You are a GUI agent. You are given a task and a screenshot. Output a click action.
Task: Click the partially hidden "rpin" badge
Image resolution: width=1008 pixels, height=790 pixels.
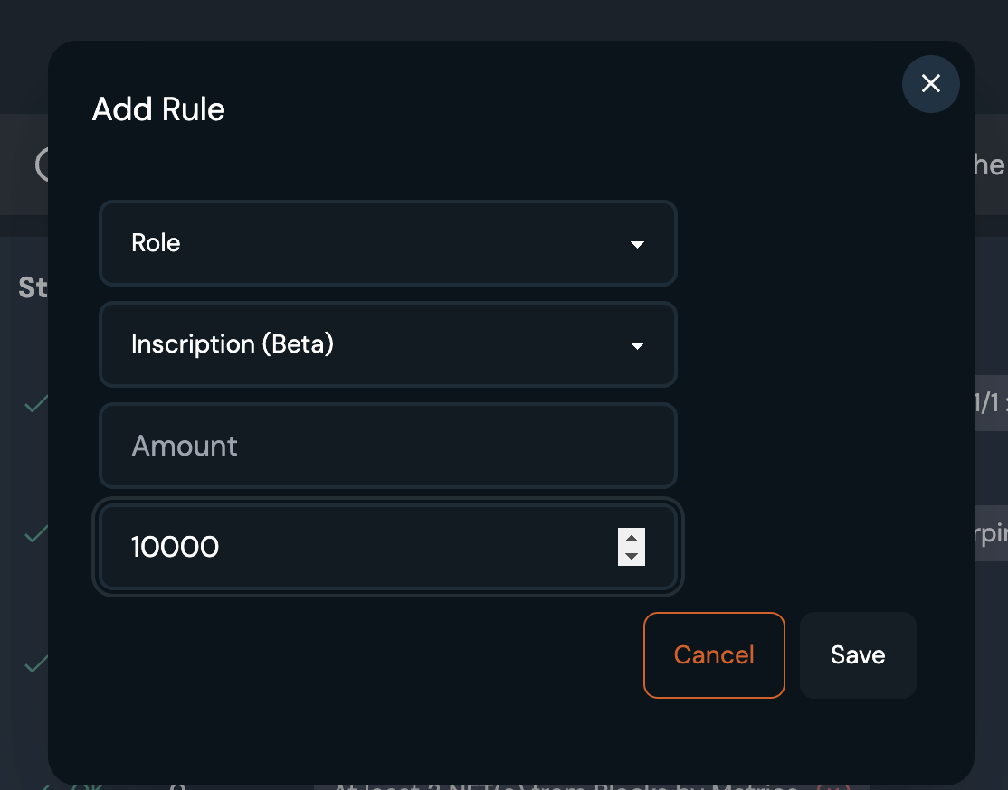[x=991, y=533]
